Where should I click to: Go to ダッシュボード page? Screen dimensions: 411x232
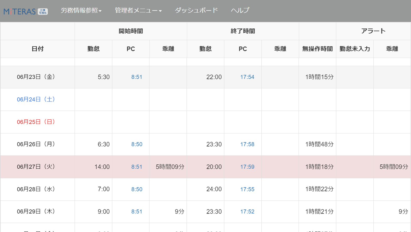pyautogui.click(x=196, y=11)
